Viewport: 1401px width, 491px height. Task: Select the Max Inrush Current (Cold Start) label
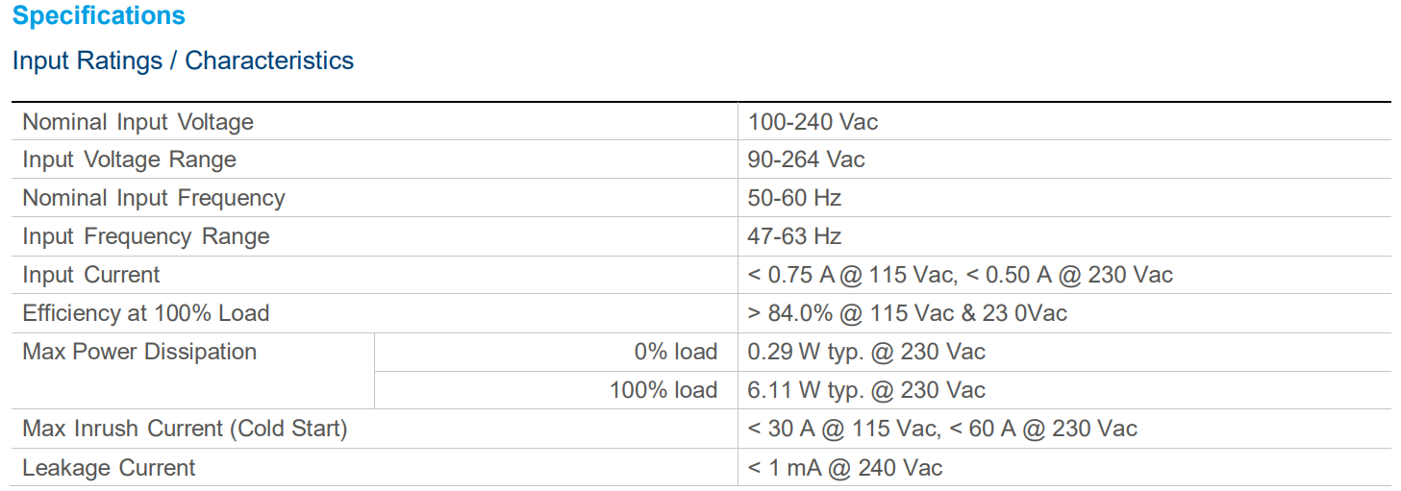pos(185,429)
